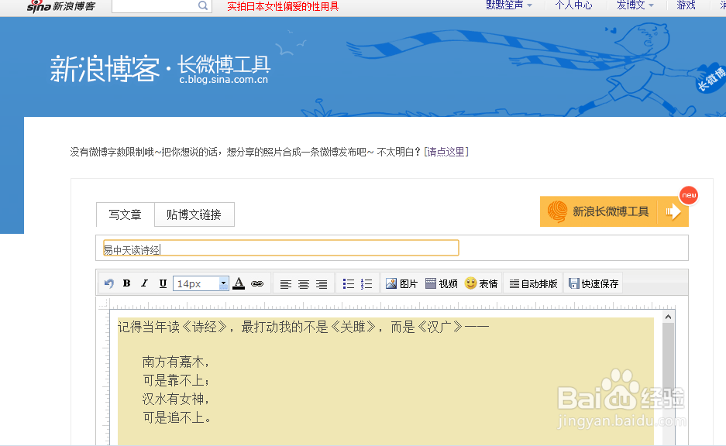Click 自动排版 auto layout button
The height and width of the screenshot is (446, 726).
[x=533, y=283]
